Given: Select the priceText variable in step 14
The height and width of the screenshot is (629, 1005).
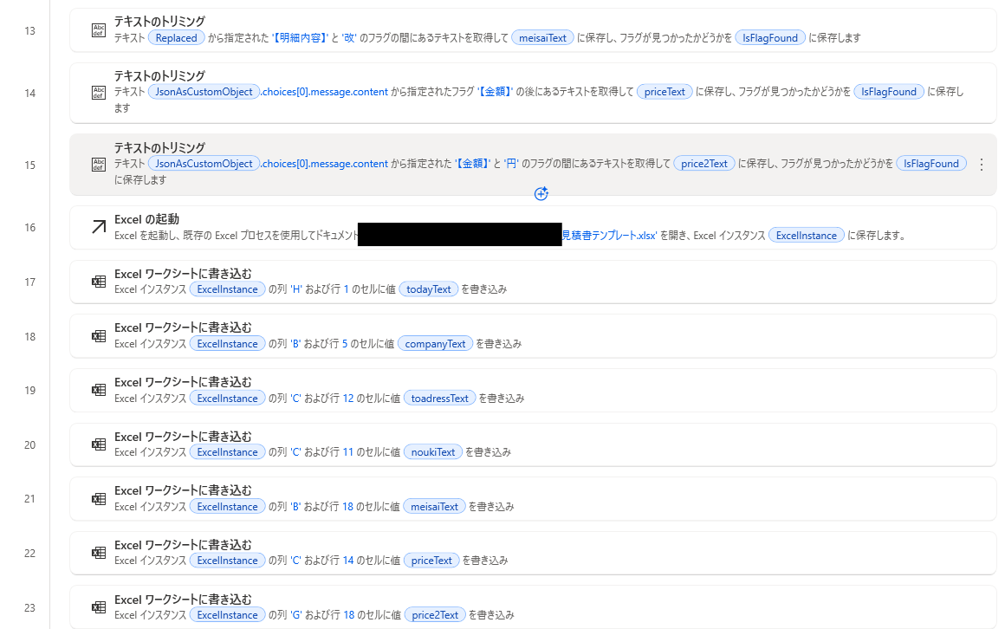Looking at the screenshot, I should pos(665,92).
